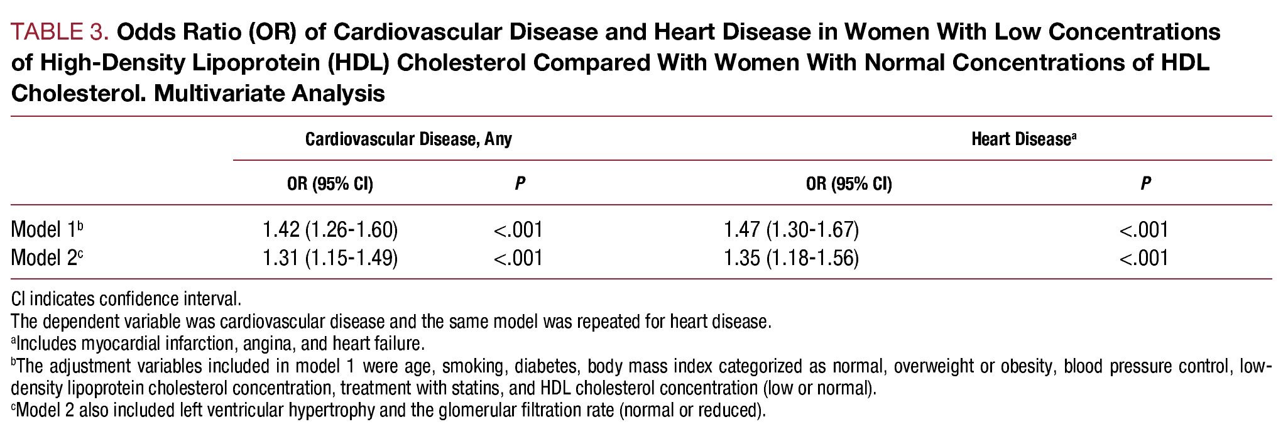The width and height of the screenshot is (1288, 434).
Task: Click footnote c about left ventricular hypertrophy
Action: pyautogui.click(x=390, y=411)
